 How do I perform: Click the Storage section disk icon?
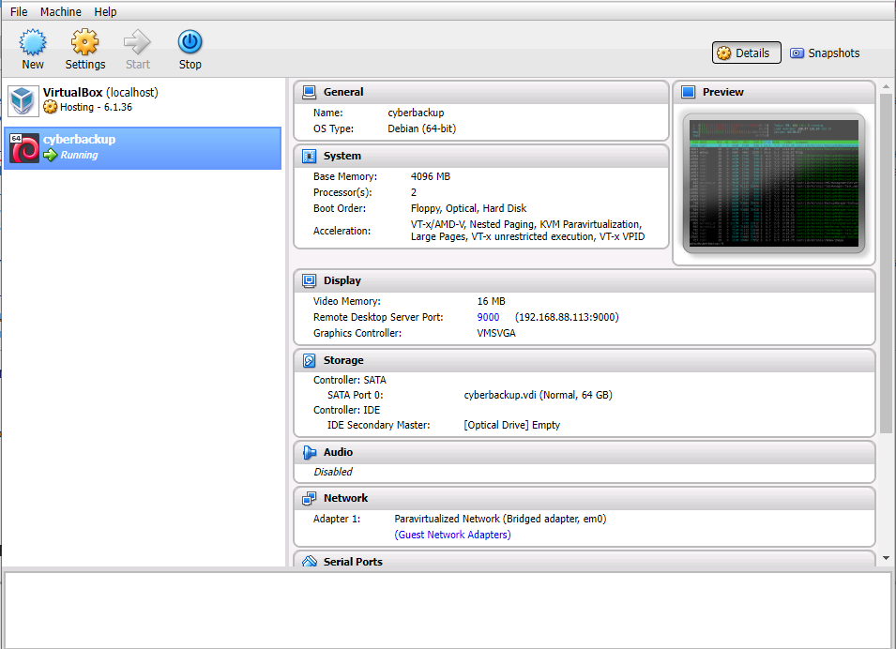coord(309,360)
